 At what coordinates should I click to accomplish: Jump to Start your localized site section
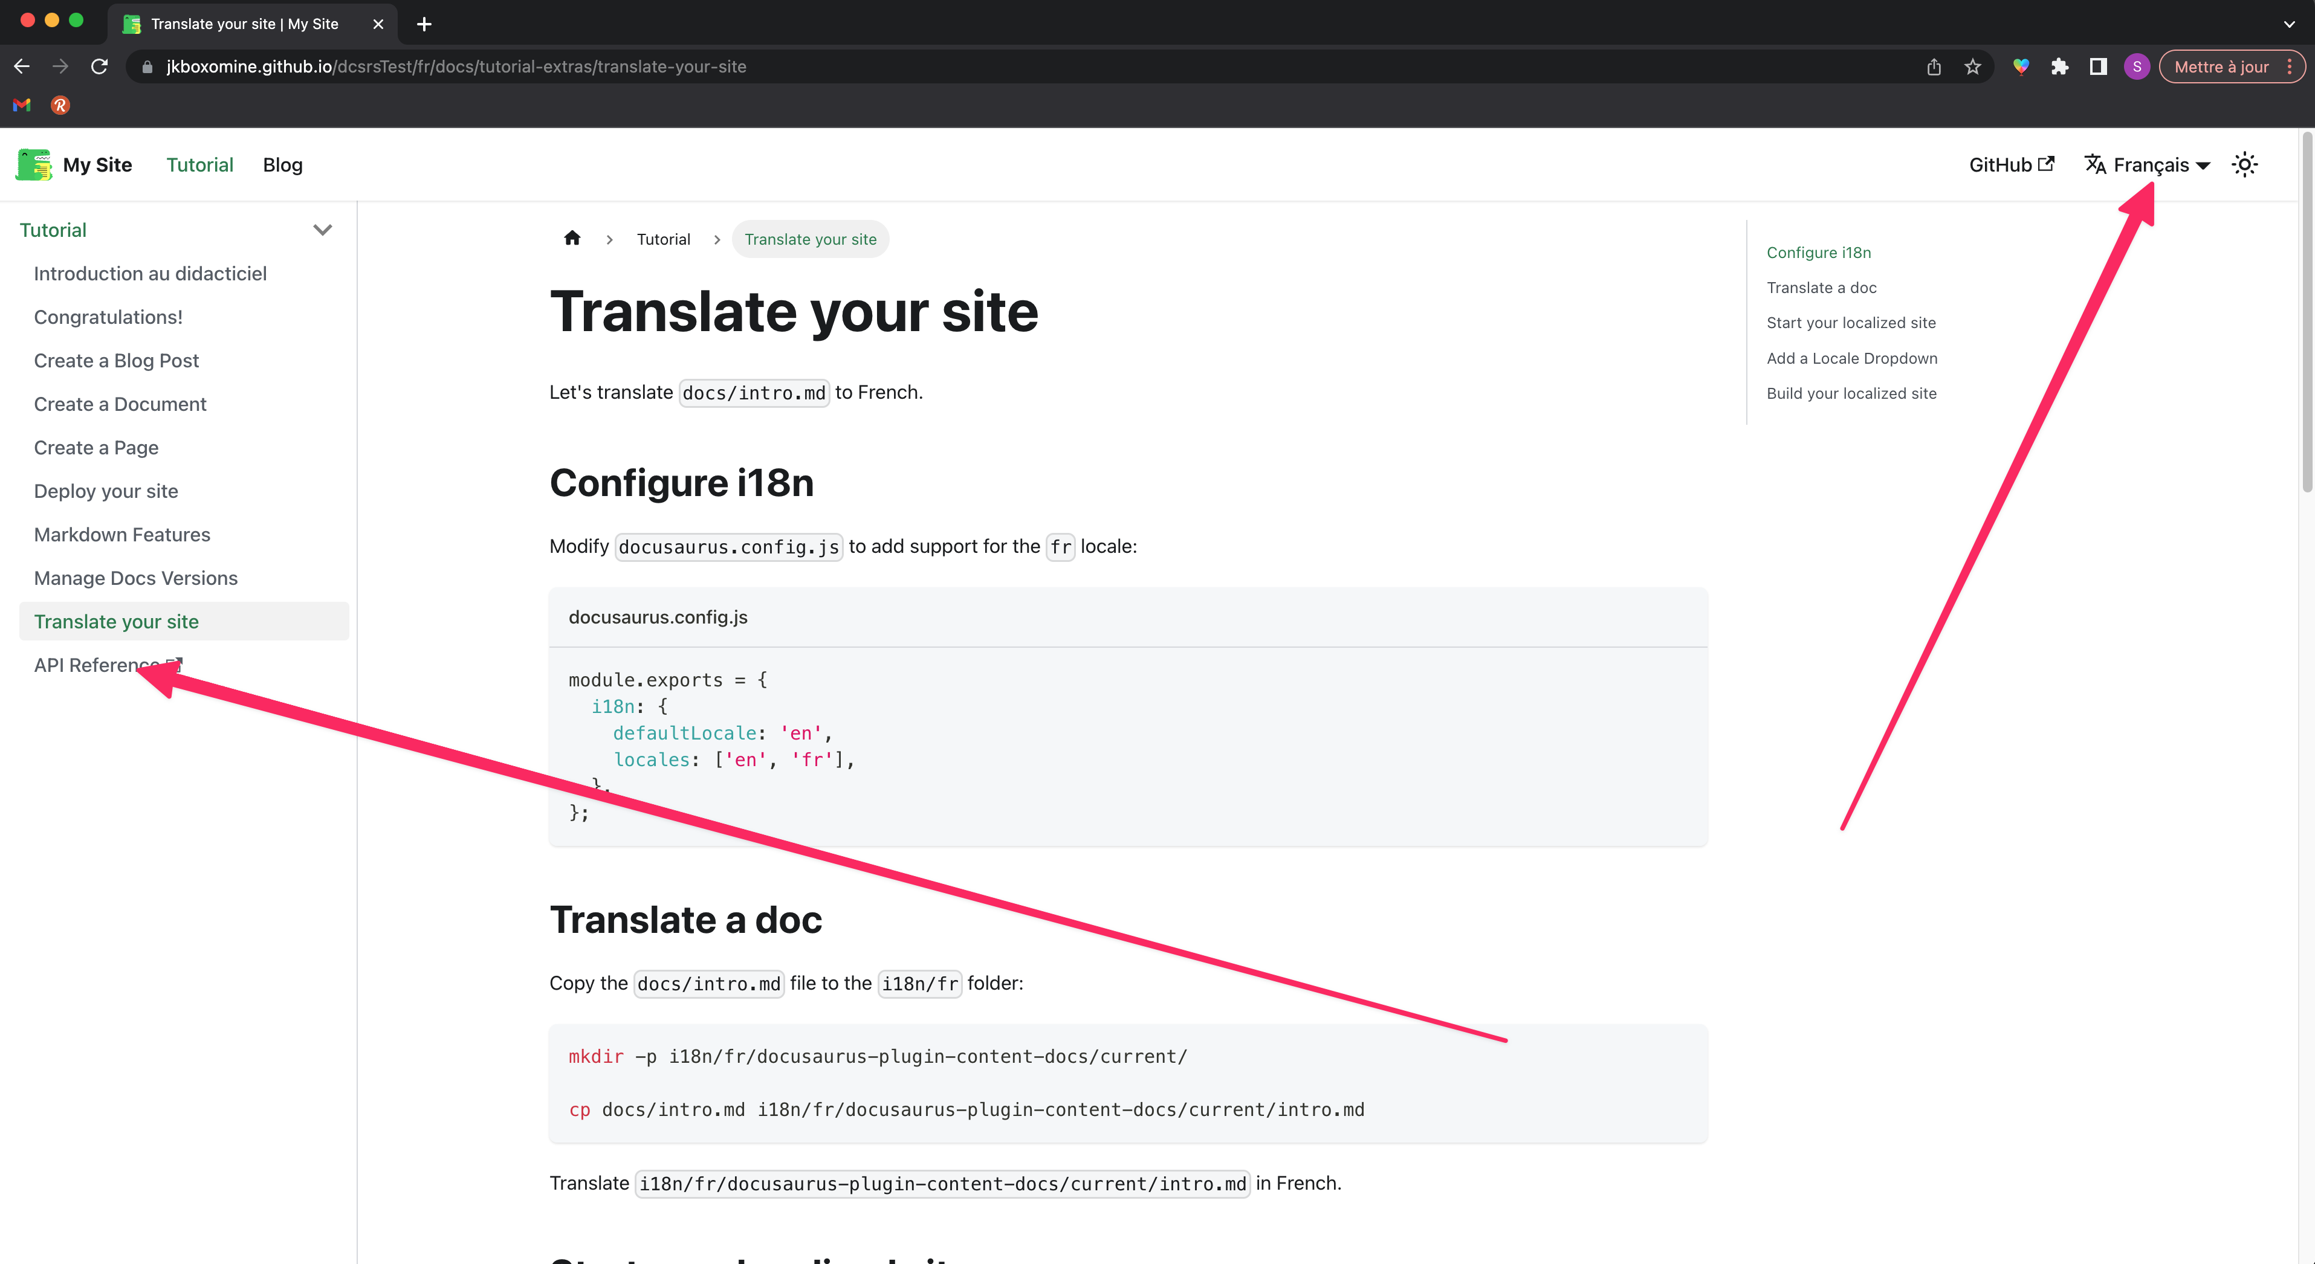click(x=1850, y=323)
